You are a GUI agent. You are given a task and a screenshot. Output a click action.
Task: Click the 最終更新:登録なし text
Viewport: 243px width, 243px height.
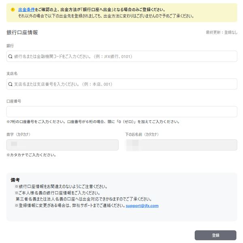click(222, 32)
